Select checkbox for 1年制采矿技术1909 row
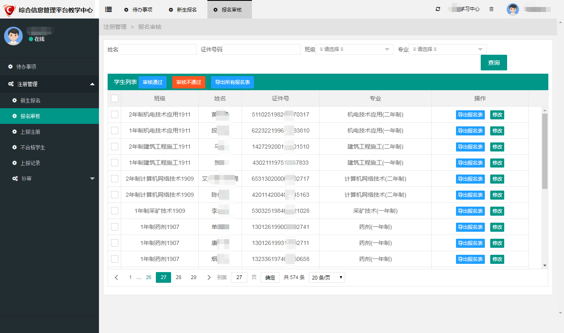The width and height of the screenshot is (564, 333). click(x=115, y=211)
